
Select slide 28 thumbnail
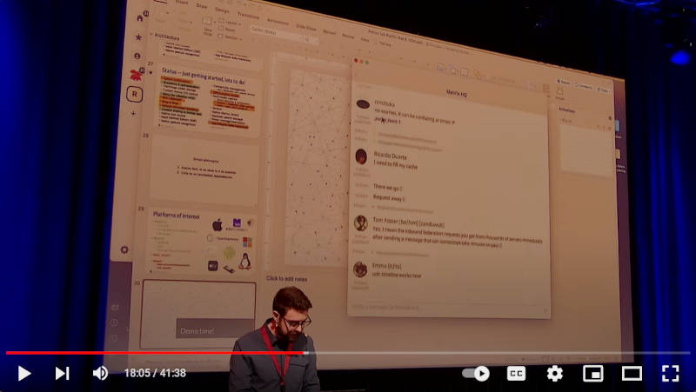(x=204, y=170)
